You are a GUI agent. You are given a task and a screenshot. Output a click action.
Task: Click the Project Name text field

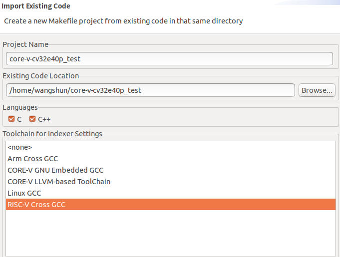(169, 59)
